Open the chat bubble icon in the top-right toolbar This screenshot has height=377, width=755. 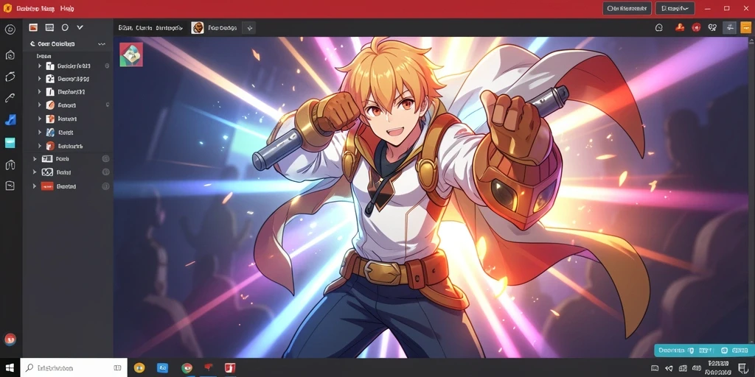(x=659, y=28)
